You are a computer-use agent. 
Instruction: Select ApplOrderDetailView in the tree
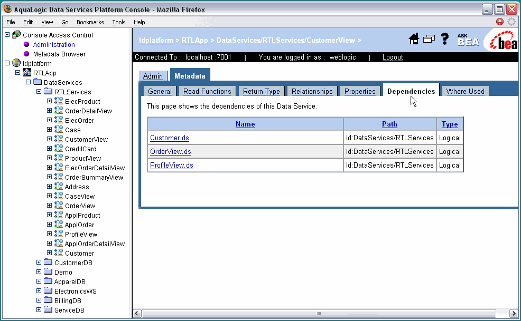pos(95,244)
